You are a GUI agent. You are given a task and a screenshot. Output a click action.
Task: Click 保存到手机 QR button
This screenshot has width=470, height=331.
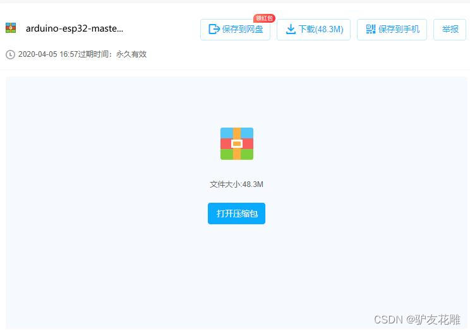392,30
